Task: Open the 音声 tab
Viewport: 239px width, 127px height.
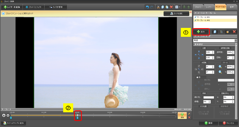Action: (232, 7)
